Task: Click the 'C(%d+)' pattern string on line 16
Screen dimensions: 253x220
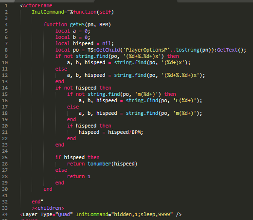Action: (185, 101)
